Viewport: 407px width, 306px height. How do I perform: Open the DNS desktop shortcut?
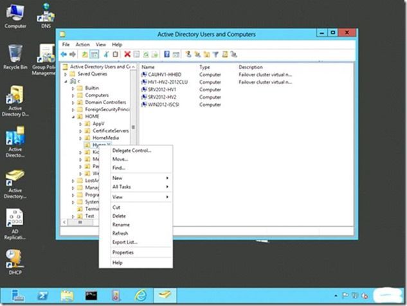tap(46, 15)
